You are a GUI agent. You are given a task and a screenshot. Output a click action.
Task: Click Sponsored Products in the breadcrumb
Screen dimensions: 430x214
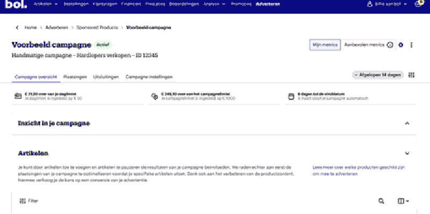[x=97, y=27]
